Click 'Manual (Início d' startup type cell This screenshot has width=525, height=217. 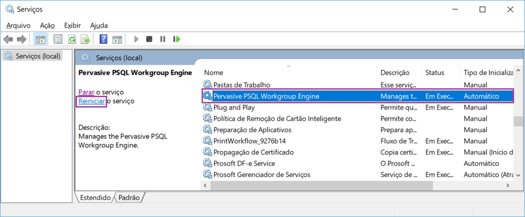pyautogui.click(x=488, y=152)
